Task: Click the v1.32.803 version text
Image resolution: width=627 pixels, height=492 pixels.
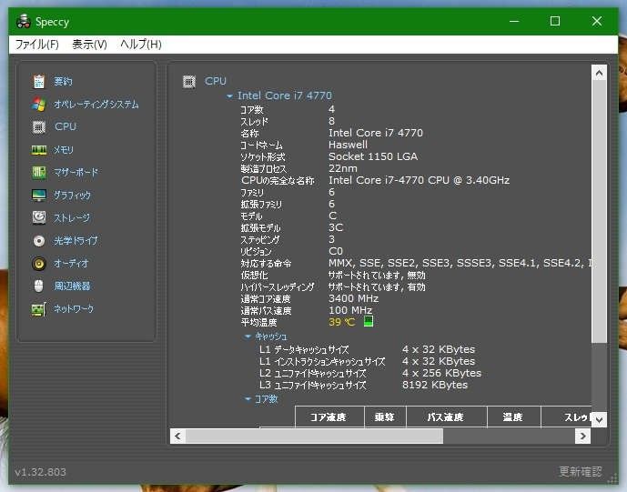Action: (x=40, y=472)
